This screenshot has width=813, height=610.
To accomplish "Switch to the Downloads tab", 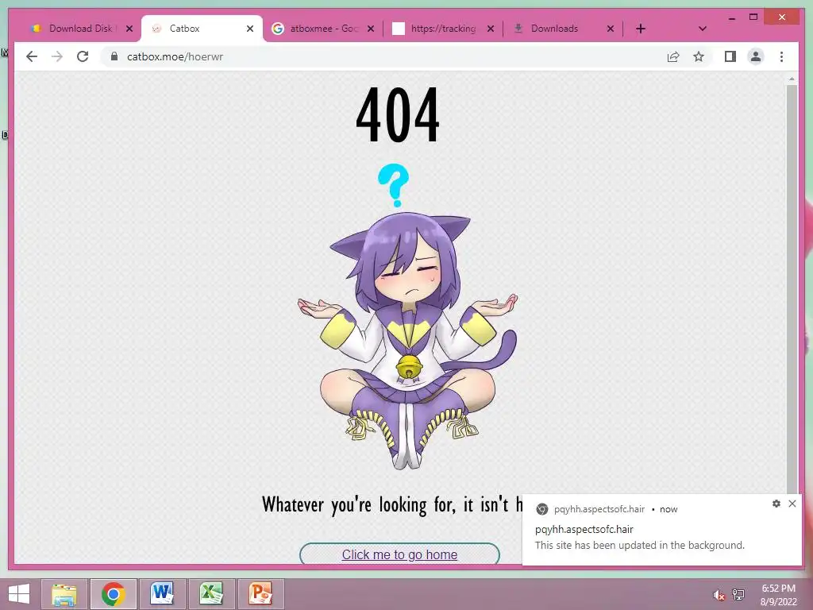I will pos(554,29).
